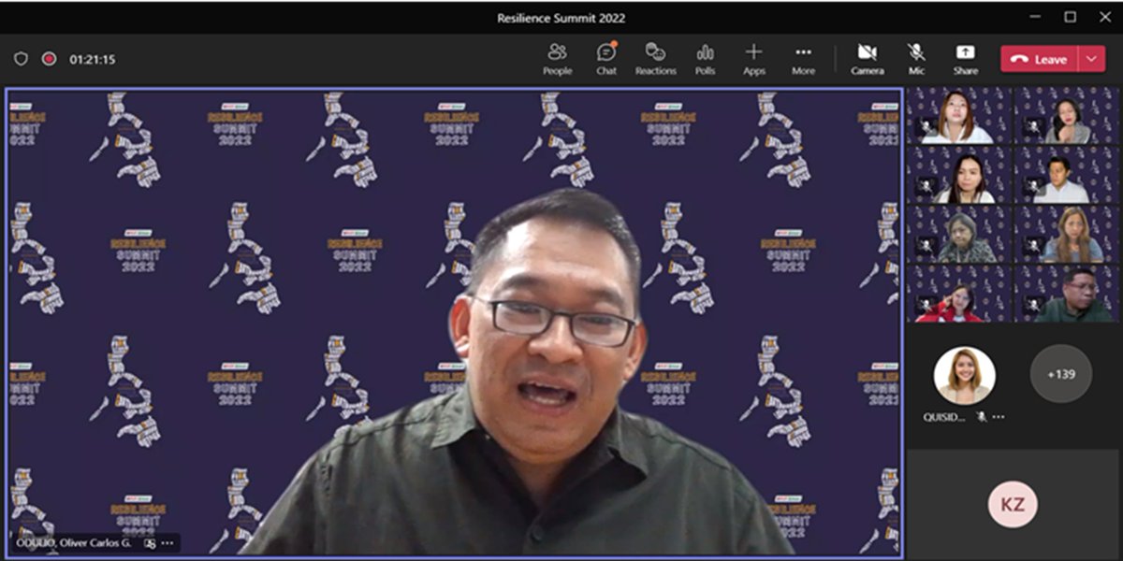Select the woman in red top video thumbnail
The height and width of the screenshot is (561, 1123).
coord(958,294)
